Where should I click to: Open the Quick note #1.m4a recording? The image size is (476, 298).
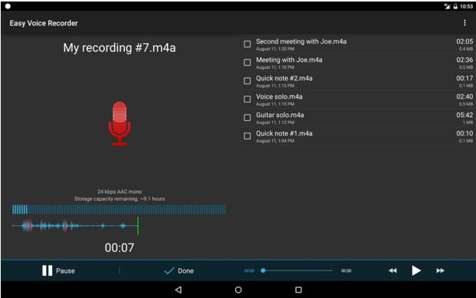point(357,136)
